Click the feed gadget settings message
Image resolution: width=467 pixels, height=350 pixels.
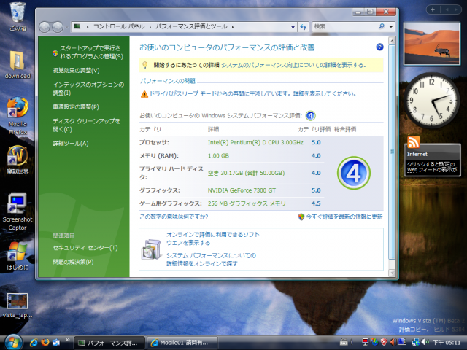click(x=432, y=167)
